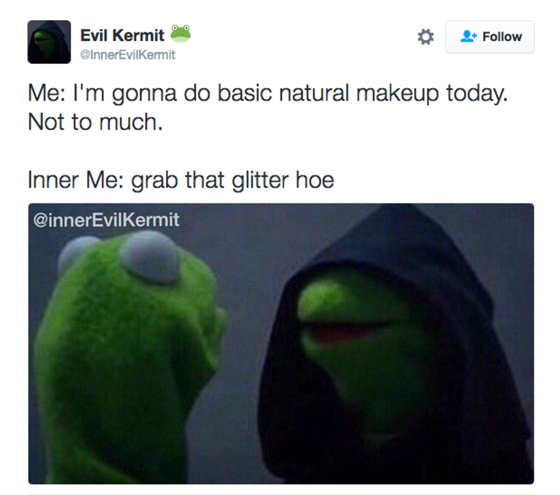Click the person-plus icon in Follow button

click(x=469, y=37)
